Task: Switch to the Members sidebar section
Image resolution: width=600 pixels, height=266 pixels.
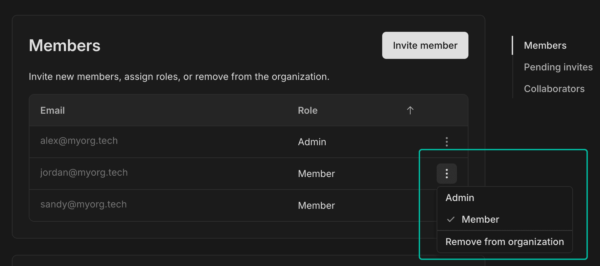Action: pyautogui.click(x=545, y=45)
